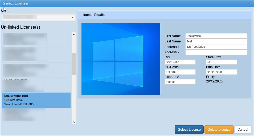Image resolution: width=254 pixels, height=136 pixels.
Task: Open the Store dropdown
Action: click(x=39, y=17)
